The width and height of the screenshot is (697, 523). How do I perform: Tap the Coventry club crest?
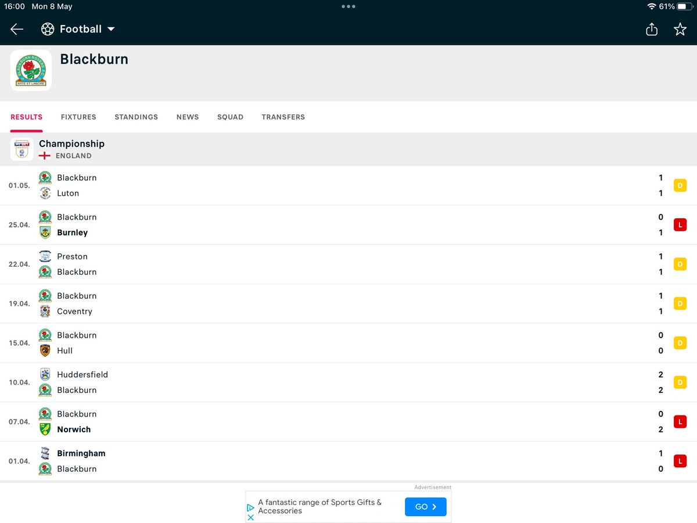pos(45,311)
